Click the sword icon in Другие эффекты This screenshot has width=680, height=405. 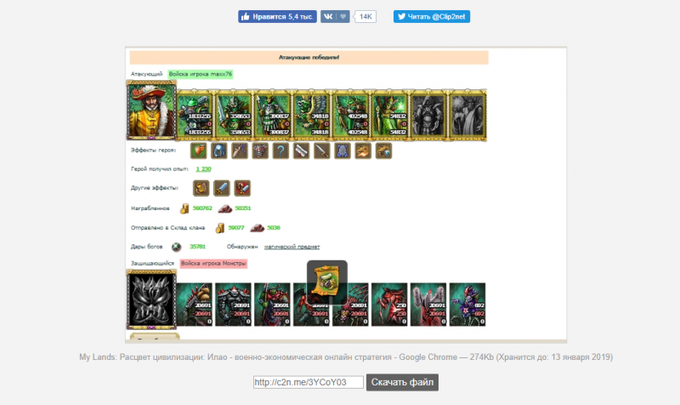(x=222, y=188)
